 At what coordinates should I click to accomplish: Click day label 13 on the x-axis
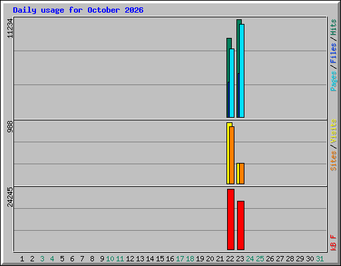[140, 259]
